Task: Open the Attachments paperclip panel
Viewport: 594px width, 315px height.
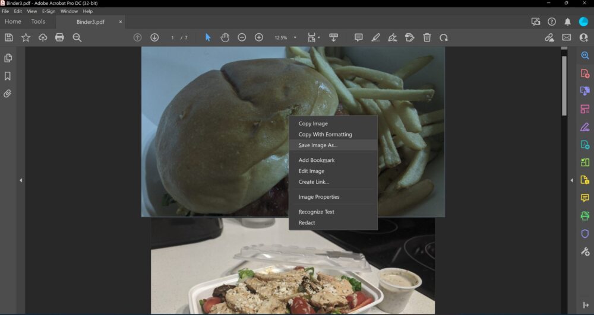Action: coord(8,93)
